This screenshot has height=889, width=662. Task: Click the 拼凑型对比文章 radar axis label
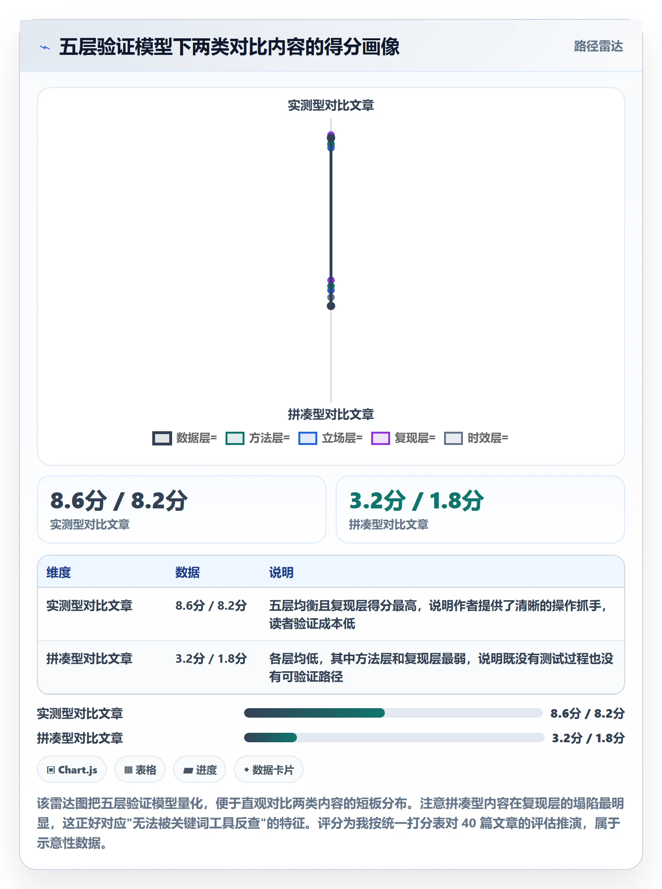click(331, 414)
